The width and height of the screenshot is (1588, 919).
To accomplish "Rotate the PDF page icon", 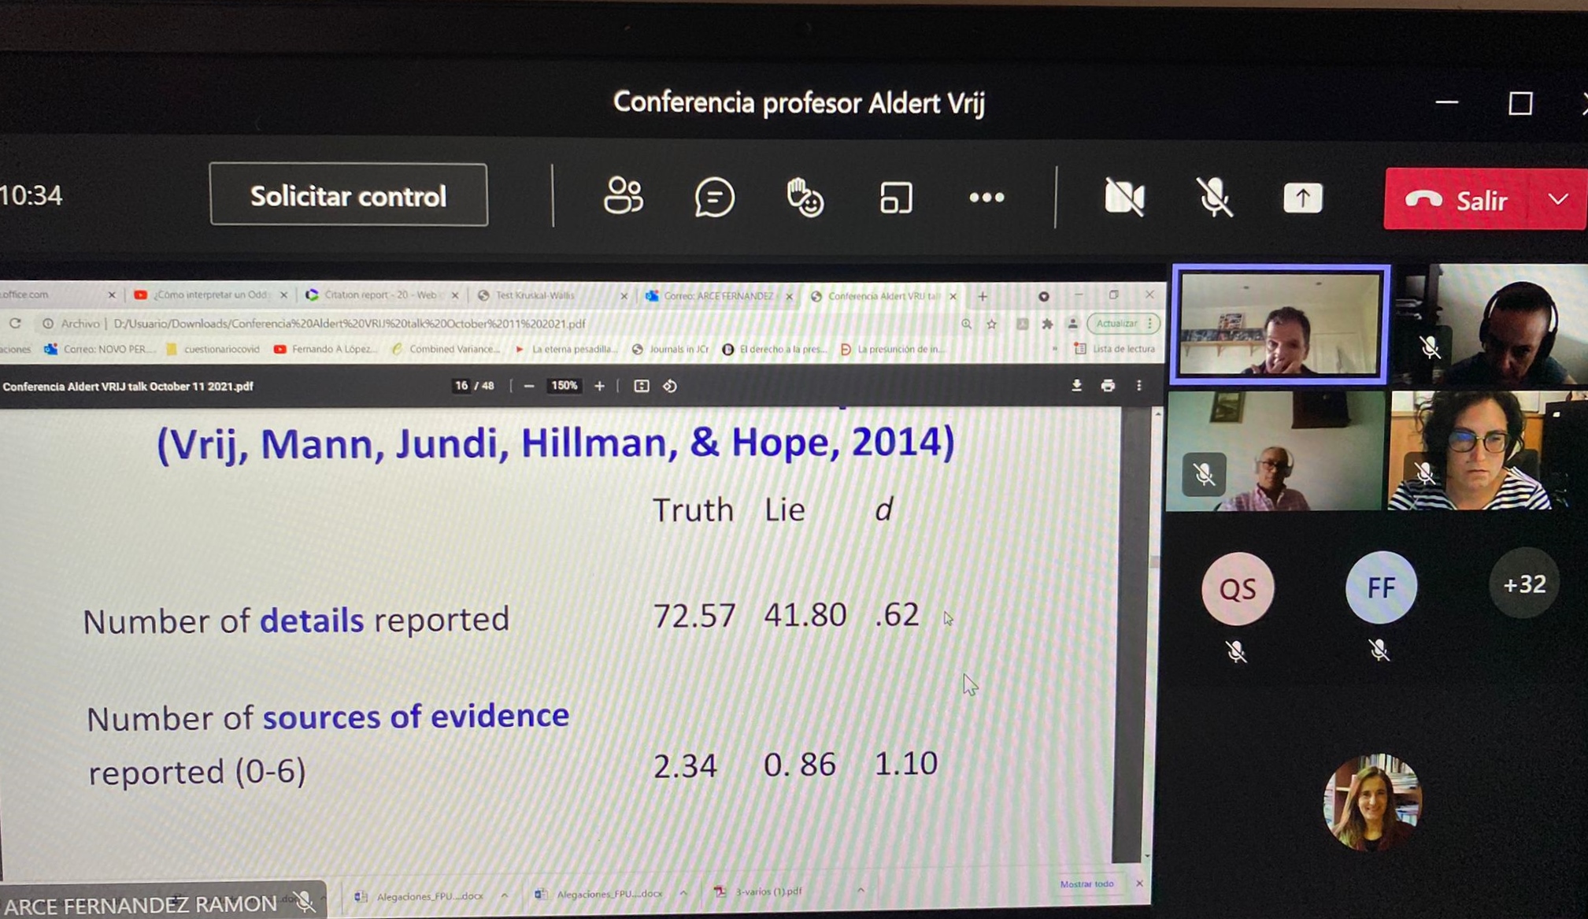I will coord(670,386).
